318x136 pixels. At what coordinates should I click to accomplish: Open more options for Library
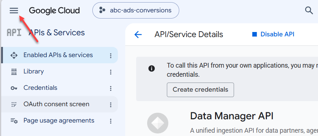click(111, 72)
